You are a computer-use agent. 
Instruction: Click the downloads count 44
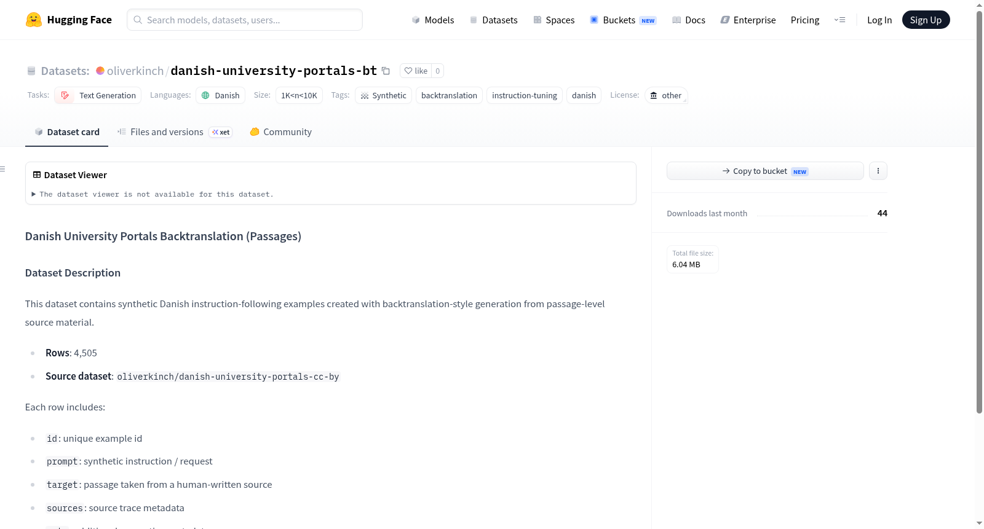[x=883, y=213]
